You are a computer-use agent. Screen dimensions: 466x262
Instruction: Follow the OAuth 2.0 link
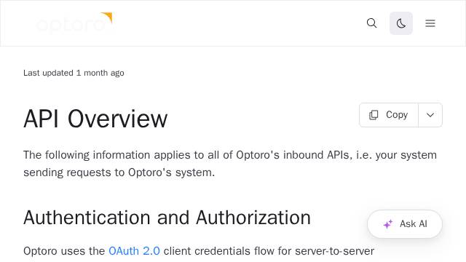click(134, 251)
